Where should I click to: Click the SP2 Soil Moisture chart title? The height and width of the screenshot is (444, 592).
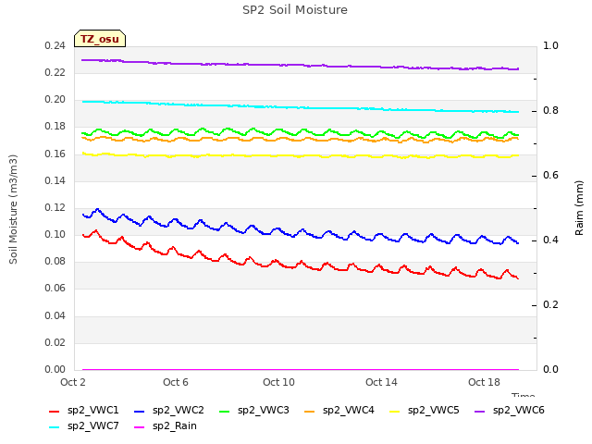295,10
